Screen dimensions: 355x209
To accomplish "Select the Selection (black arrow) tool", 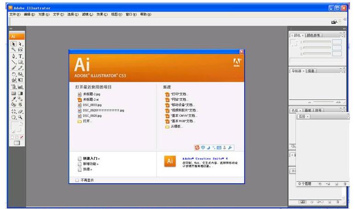I will point(14,44).
